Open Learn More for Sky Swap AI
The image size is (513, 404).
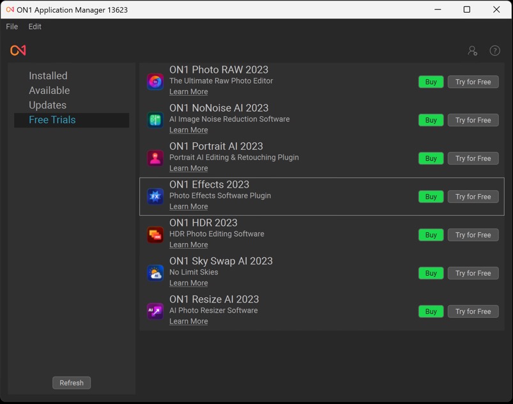point(188,283)
